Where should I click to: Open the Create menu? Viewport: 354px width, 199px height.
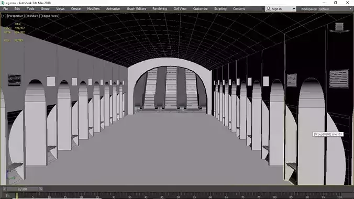[x=76, y=9]
